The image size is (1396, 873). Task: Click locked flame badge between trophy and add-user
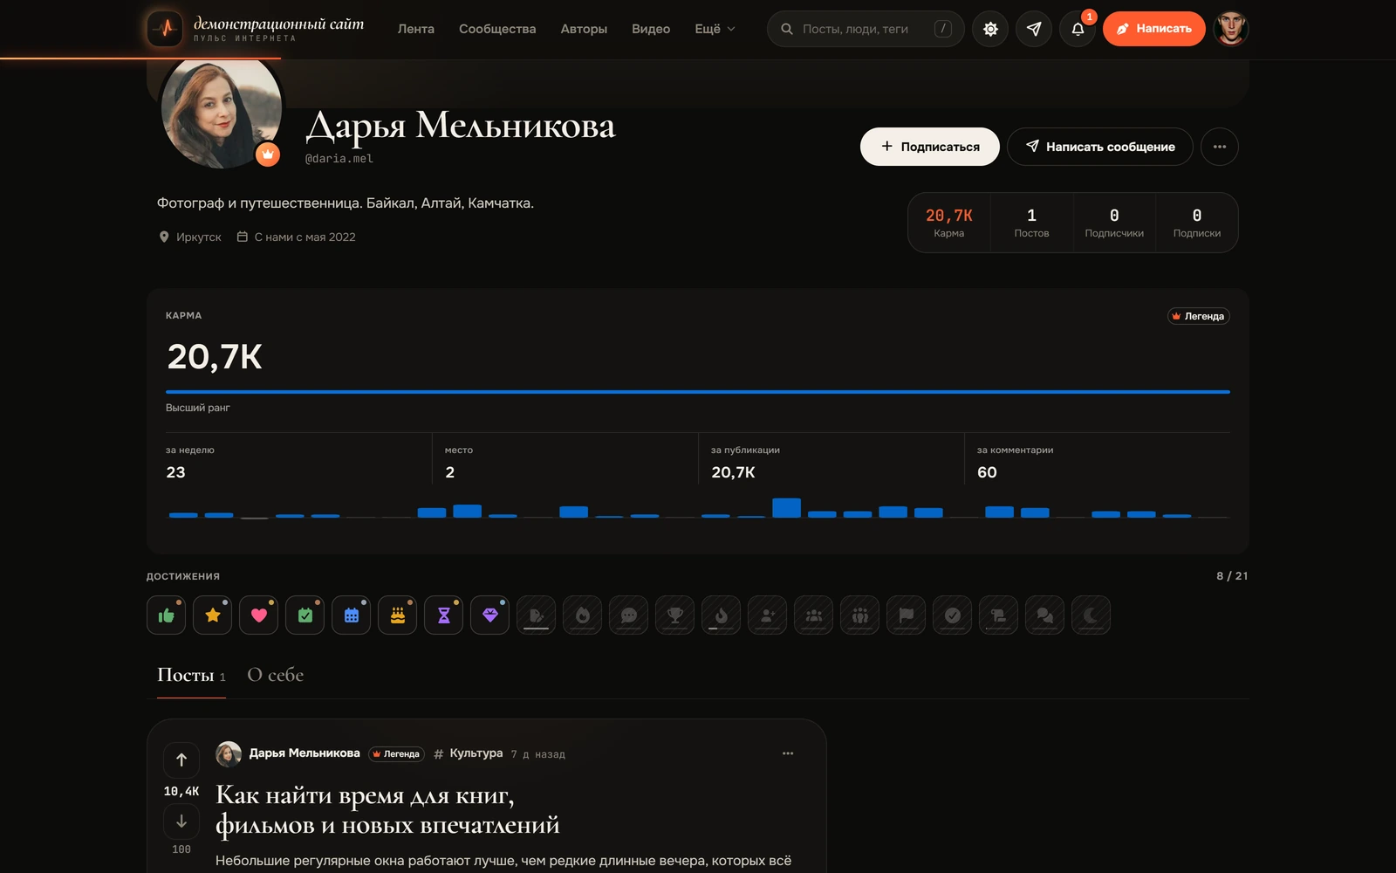pos(721,615)
